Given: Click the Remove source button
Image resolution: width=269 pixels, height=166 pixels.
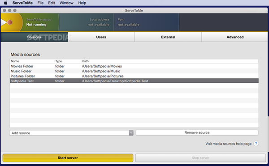Looking at the screenshot, I should [197, 132].
